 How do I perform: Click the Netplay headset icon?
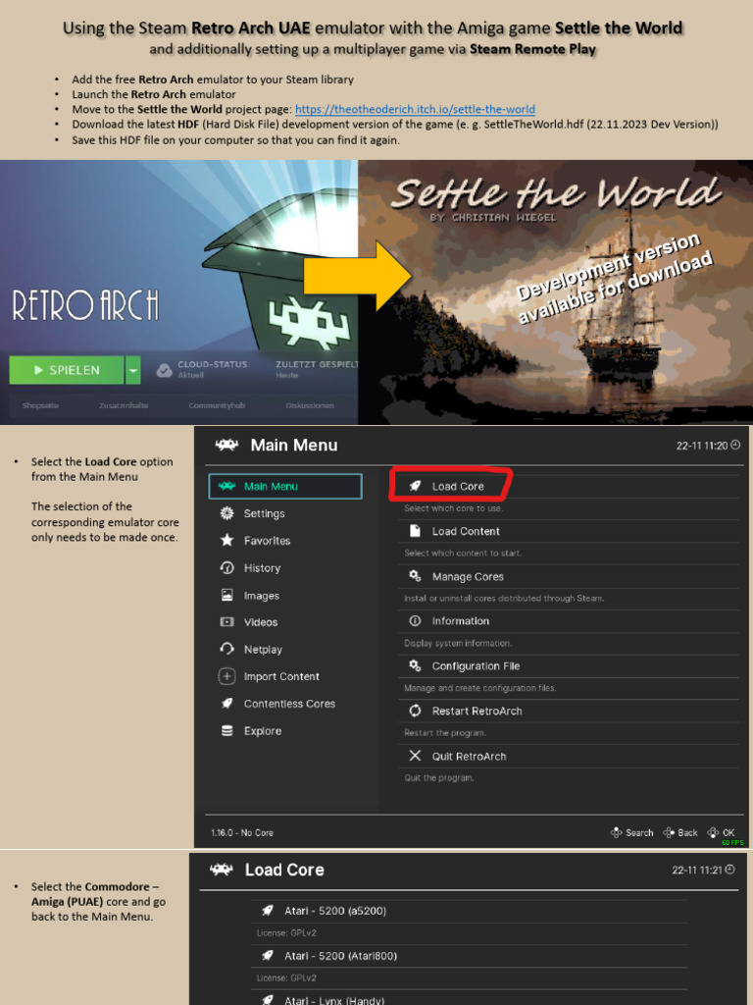click(226, 649)
